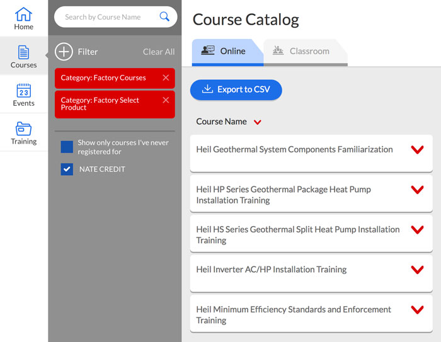Open the Training folder icon
This screenshot has width=441, height=342.
click(x=24, y=129)
